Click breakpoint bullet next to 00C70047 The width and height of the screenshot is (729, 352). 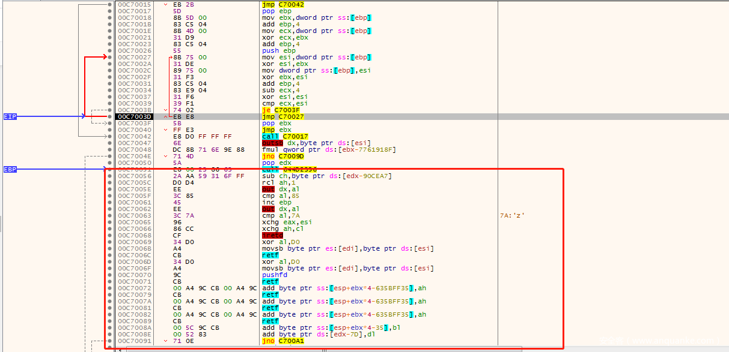tap(109, 143)
